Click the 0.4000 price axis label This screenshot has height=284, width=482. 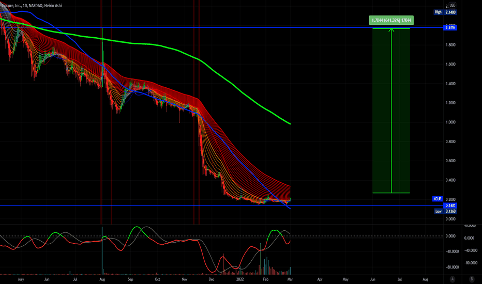click(450, 180)
